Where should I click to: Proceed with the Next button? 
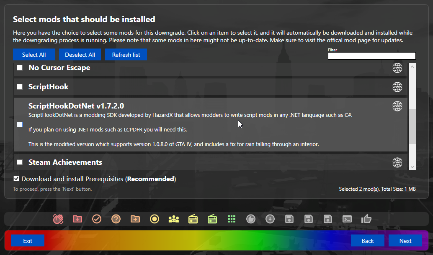point(405,241)
